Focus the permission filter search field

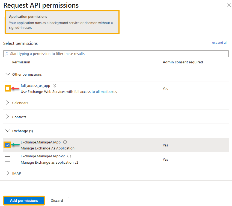pyautogui.click(x=117, y=54)
